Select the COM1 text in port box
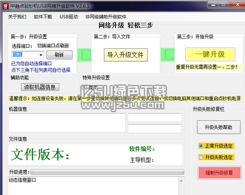245x195 pixels. pos(17,54)
